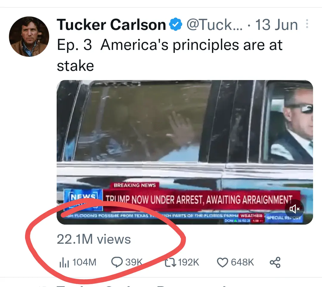Open analytics via the bar chart icon
The image size is (322, 287).
coord(64,263)
